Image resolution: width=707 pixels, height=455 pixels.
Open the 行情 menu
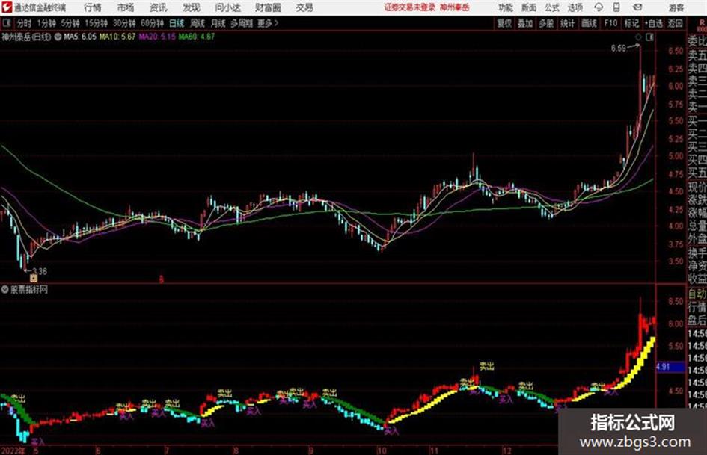coord(93,7)
